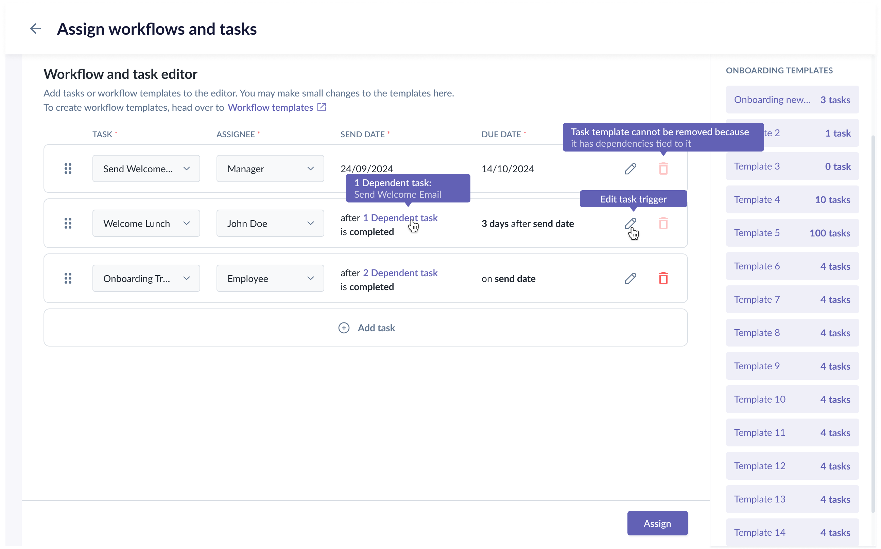881x549 pixels.
Task: Edit the Send Welcome task trigger
Action: [630, 169]
